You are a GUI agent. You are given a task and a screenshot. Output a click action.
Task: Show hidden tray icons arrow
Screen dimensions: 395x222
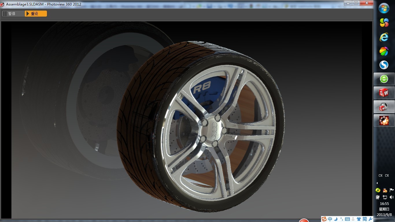click(377, 183)
